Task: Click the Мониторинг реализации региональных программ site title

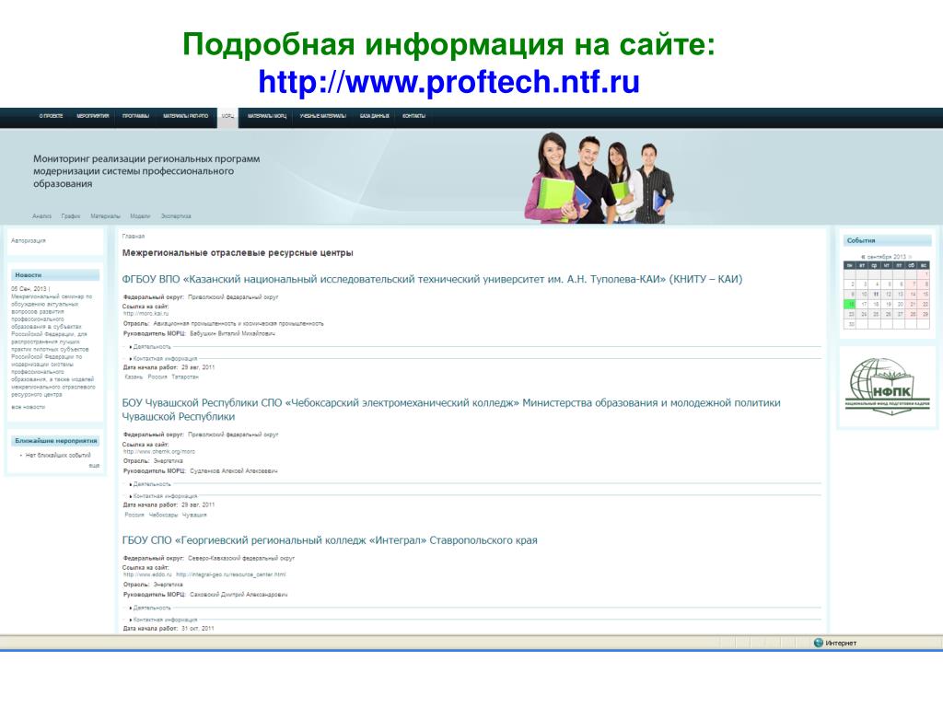Action: coord(146,171)
